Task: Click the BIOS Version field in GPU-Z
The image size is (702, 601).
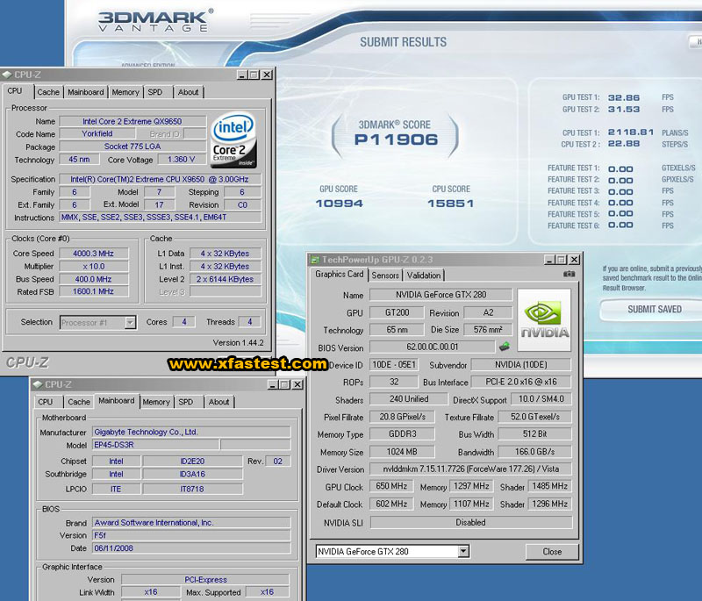Action: 432,347
